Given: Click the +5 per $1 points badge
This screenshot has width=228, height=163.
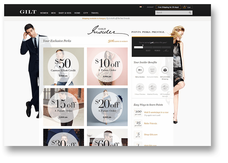Looking at the screenshot, I should [138, 135].
